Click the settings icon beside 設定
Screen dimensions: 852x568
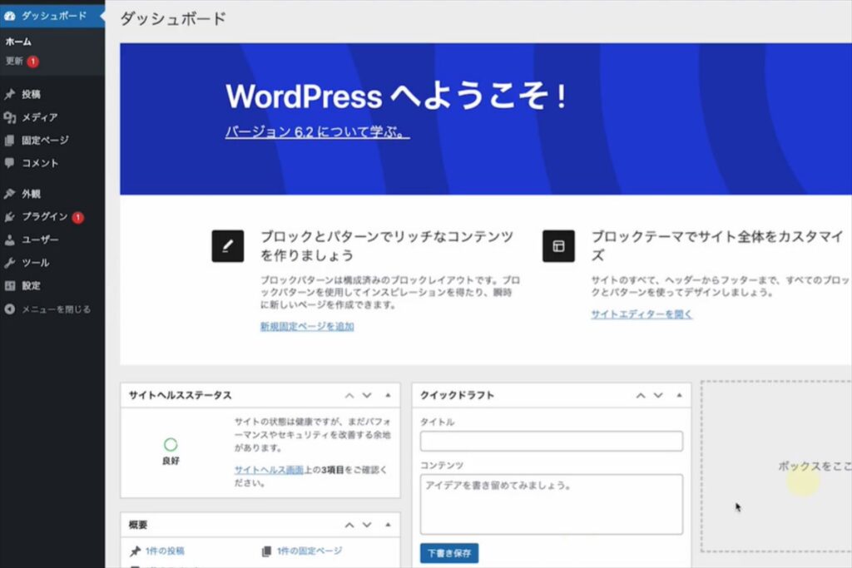(10, 285)
